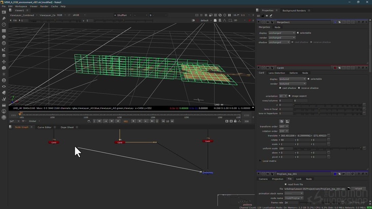372x209 pixels.
Task: Toggle read from file checkbox
Action: coord(286,184)
